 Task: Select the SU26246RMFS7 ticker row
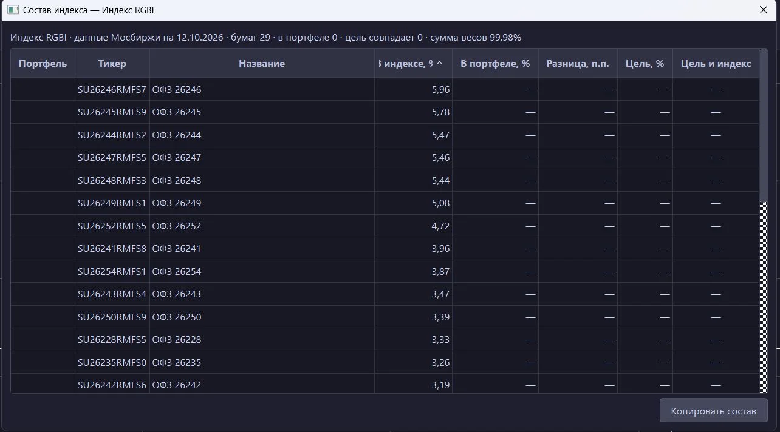(385, 90)
